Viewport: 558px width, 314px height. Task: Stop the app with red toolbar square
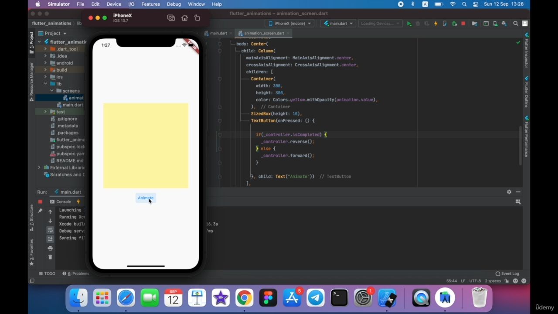(x=463, y=24)
